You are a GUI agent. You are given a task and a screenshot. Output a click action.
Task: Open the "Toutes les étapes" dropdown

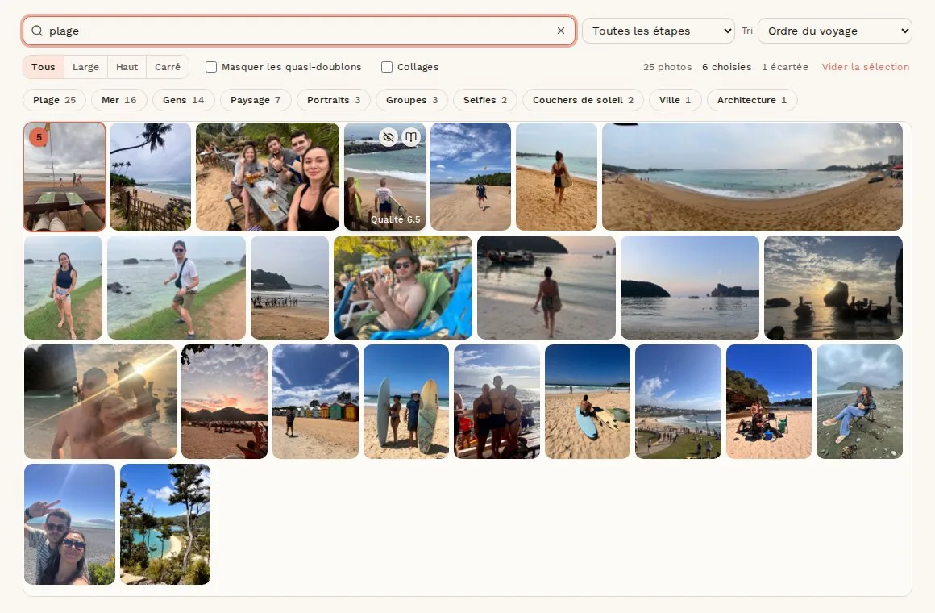(659, 31)
